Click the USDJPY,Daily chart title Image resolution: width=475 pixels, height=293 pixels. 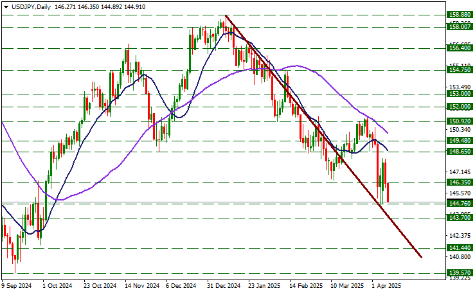coord(31,6)
